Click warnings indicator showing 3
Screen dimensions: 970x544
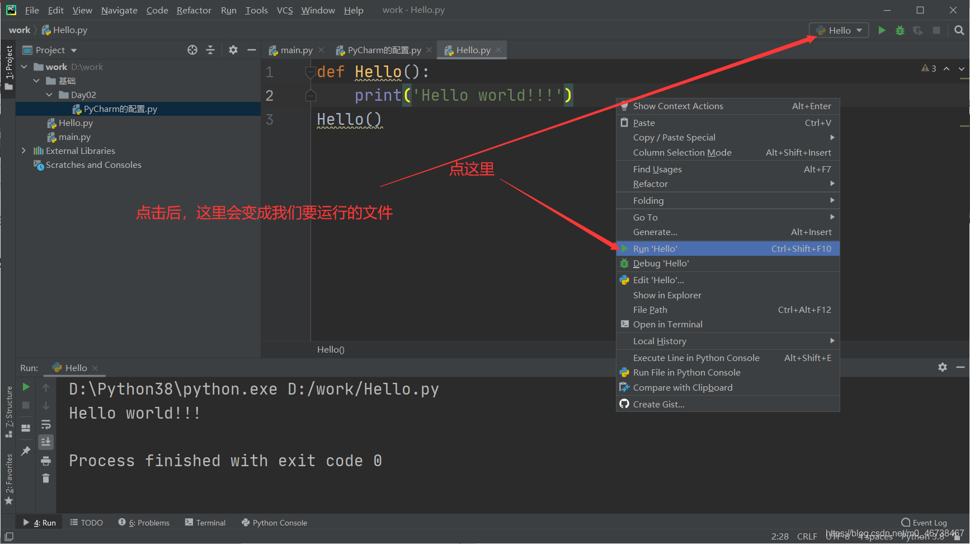coord(929,68)
